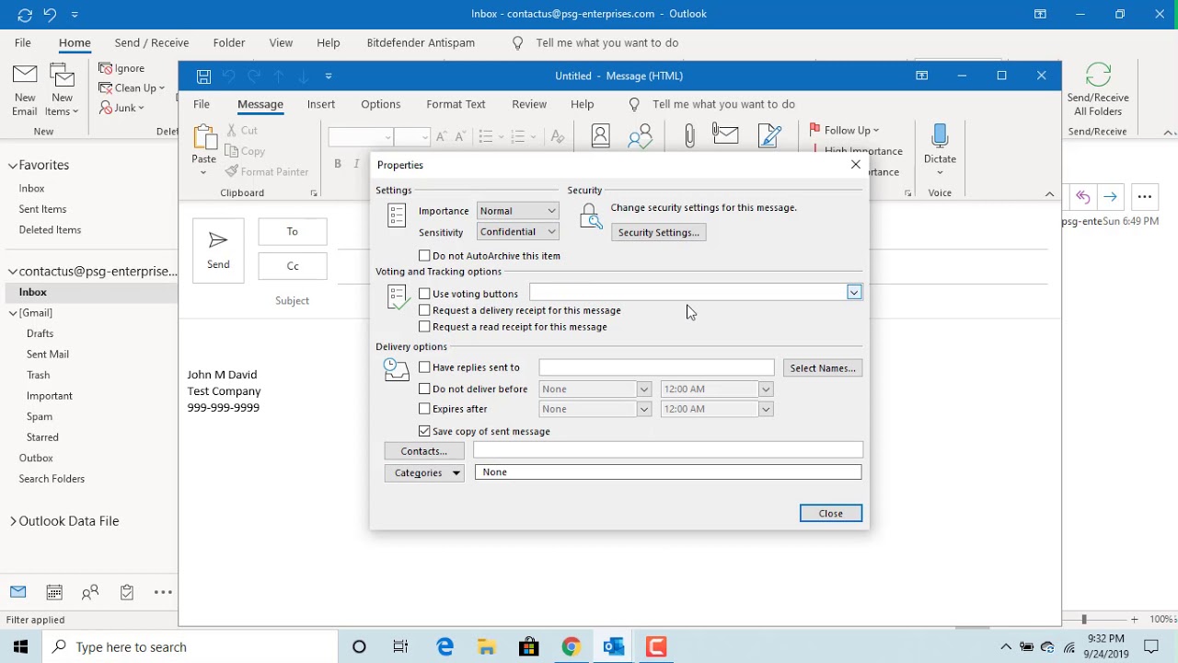1178x663 pixels.
Task: Open the Sensitivity dropdown
Action: pyautogui.click(x=518, y=232)
